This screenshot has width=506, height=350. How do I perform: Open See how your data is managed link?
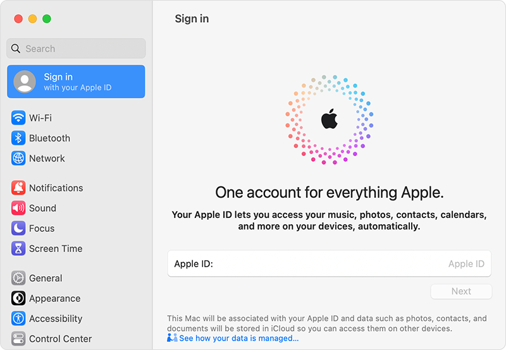click(x=238, y=339)
